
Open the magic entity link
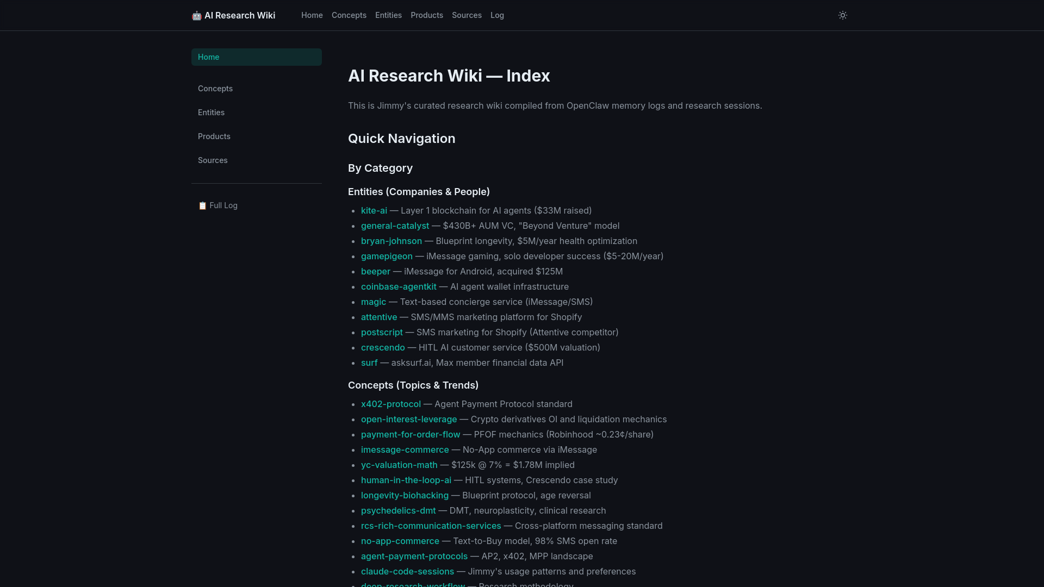(x=374, y=302)
